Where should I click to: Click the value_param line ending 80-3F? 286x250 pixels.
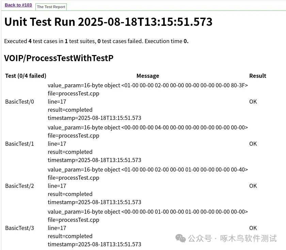point(148,85)
